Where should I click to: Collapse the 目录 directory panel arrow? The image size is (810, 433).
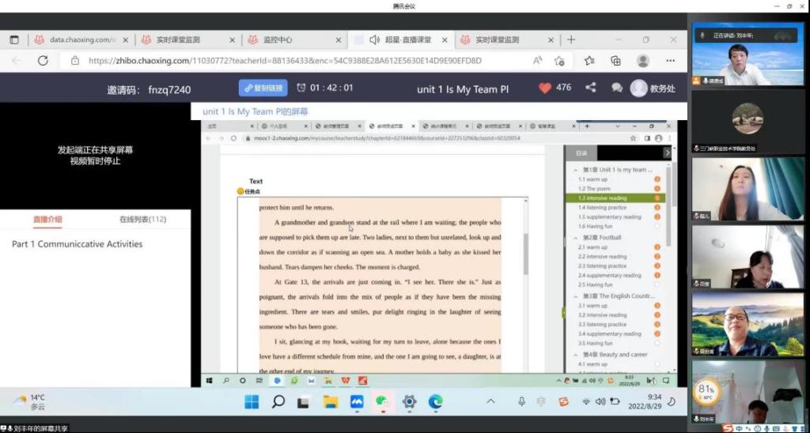pyautogui.click(x=668, y=152)
